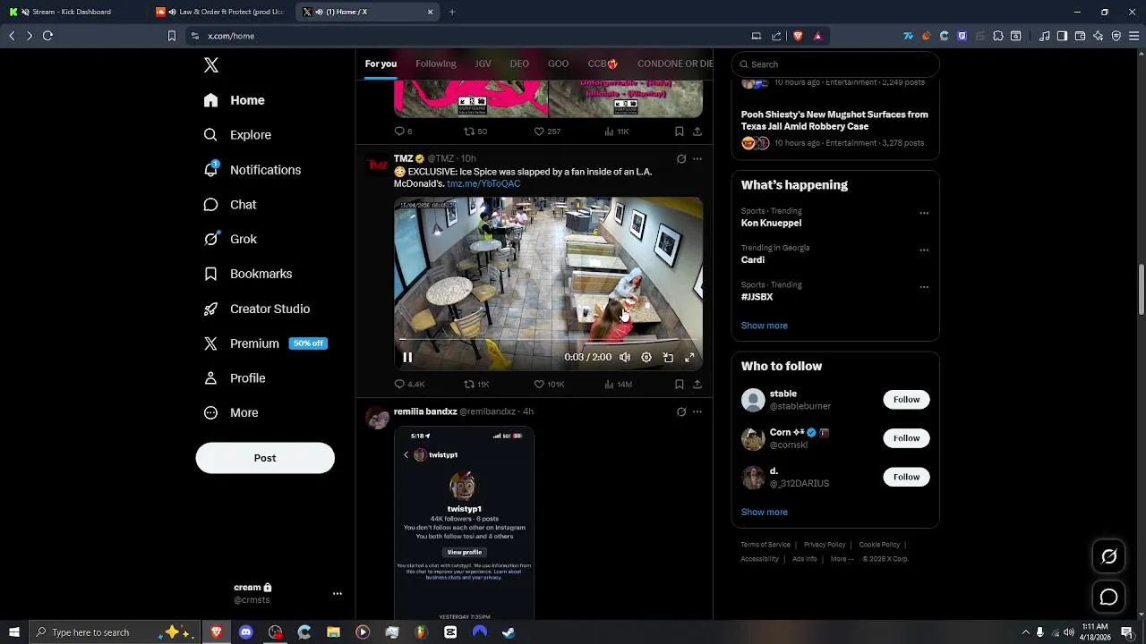Screen dimensions: 1146x644
Task: Expand the More sidebar menu
Action: click(x=231, y=412)
